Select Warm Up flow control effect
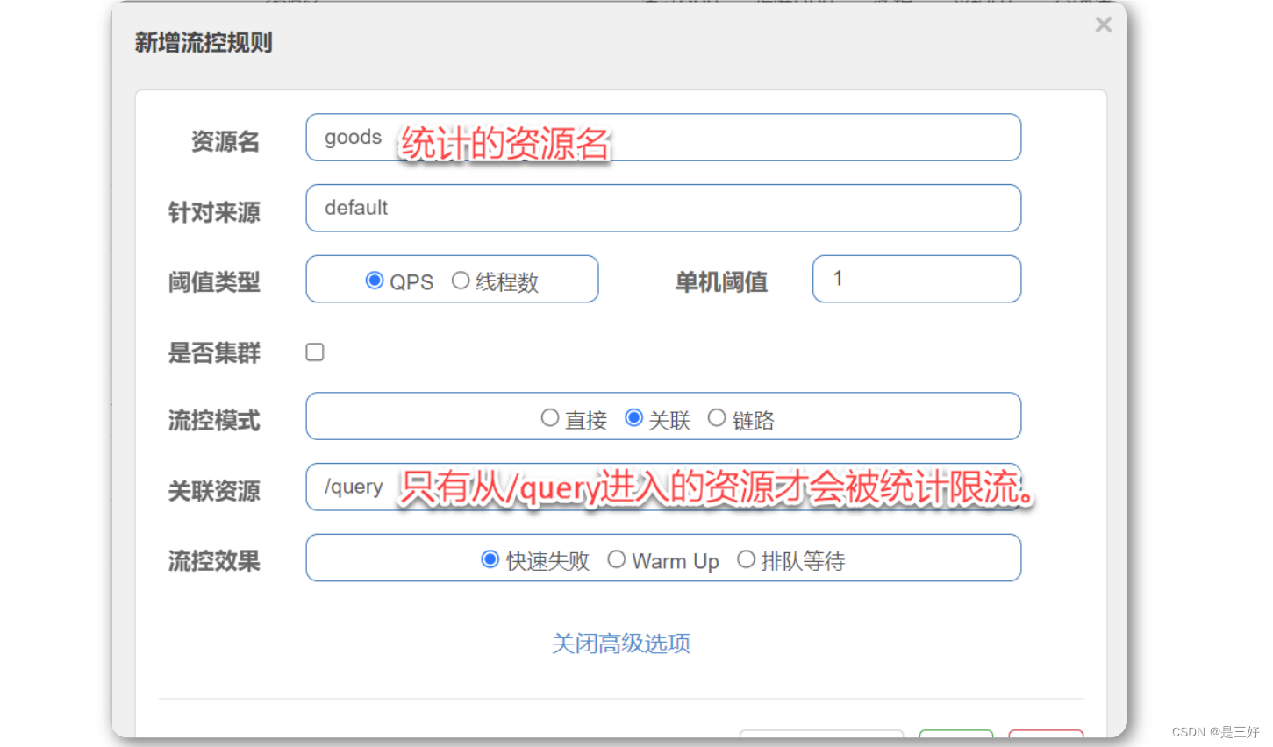1273x747 pixels. pyautogui.click(x=617, y=559)
